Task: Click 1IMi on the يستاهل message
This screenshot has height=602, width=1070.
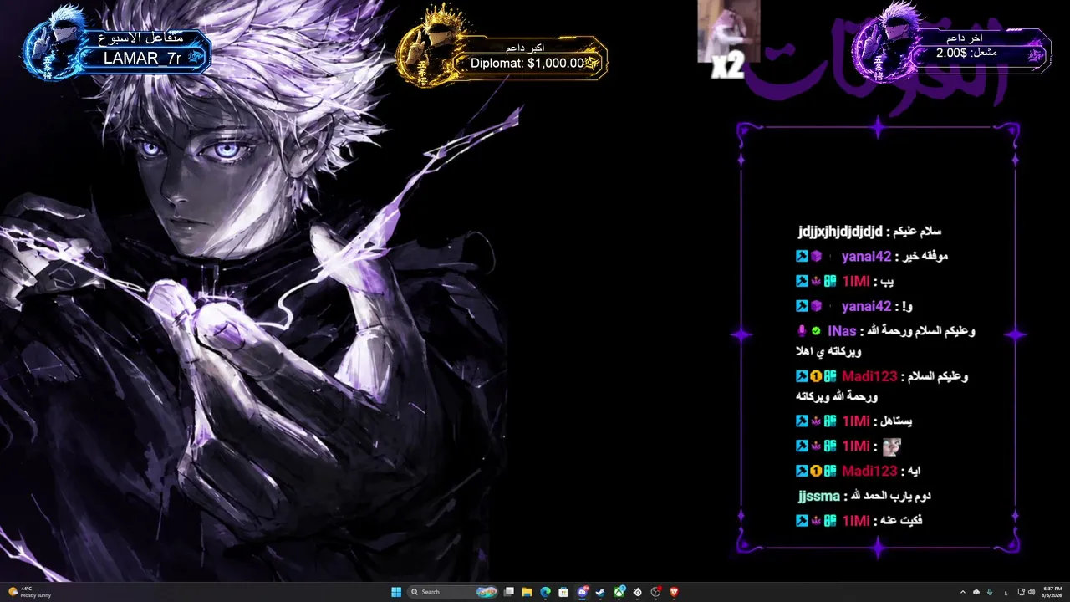Action: click(856, 421)
